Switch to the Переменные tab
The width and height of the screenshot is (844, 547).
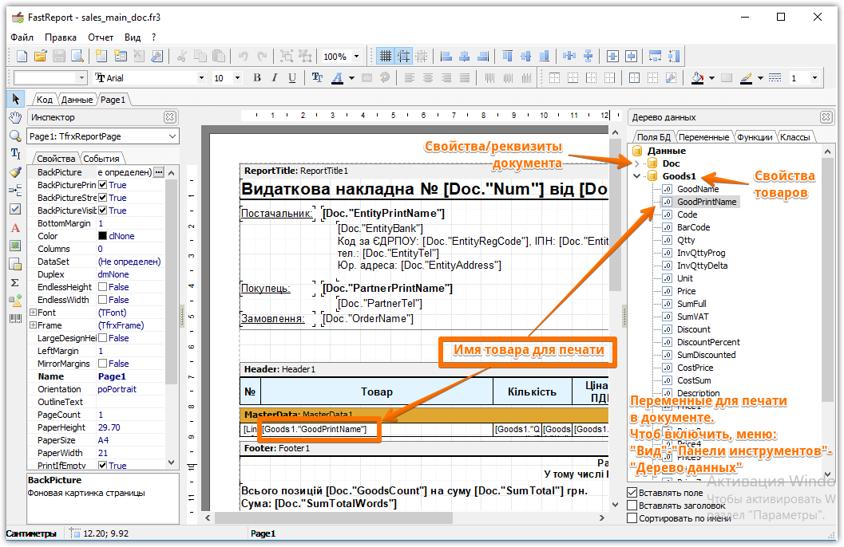click(x=703, y=137)
